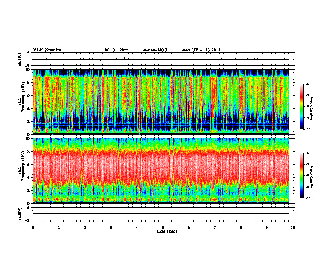Click the time axis tick label "8"

click(241, 227)
